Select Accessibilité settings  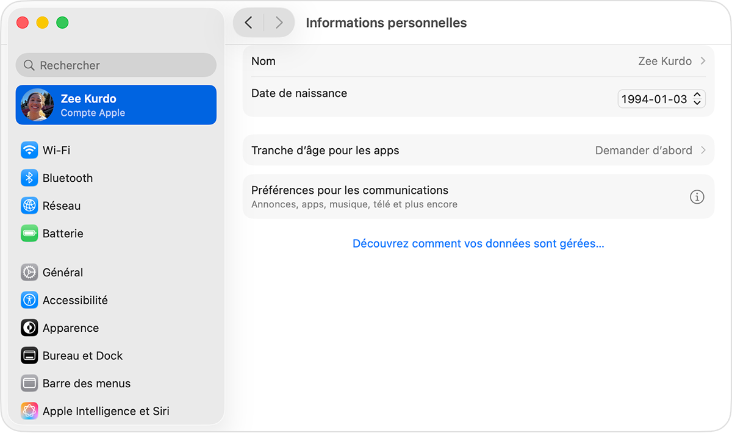pos(75,300)
